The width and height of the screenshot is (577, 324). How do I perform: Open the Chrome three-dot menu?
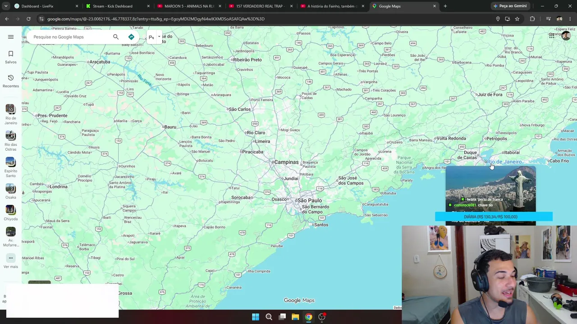point(570,19)
